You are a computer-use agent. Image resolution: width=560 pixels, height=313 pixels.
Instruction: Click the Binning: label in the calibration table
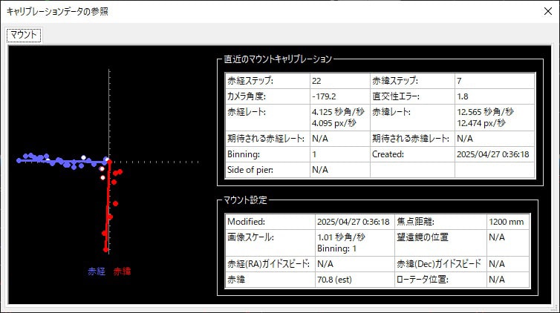tap(244, 154)
